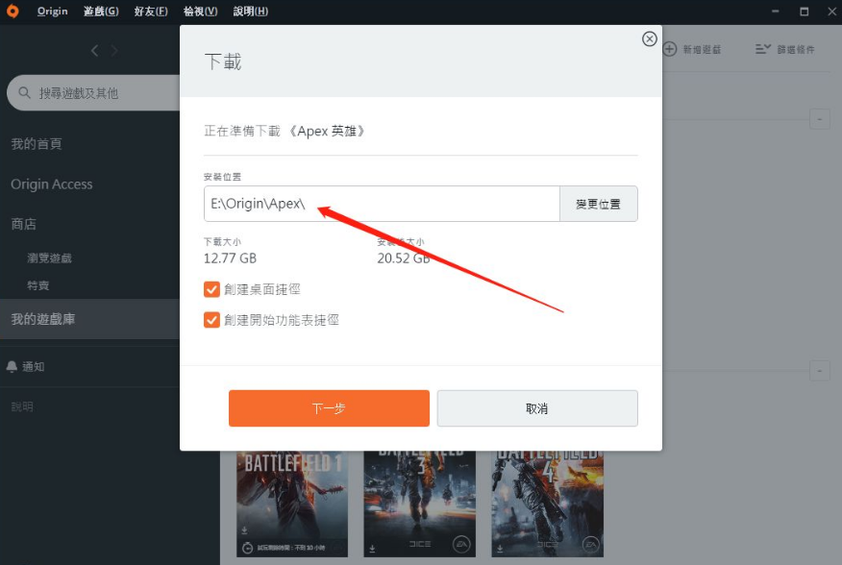The height and width of the screenshot is (565, 842).
Task: Click the 下一步 button
Action: pyautogui.click(x=329, y=408)
